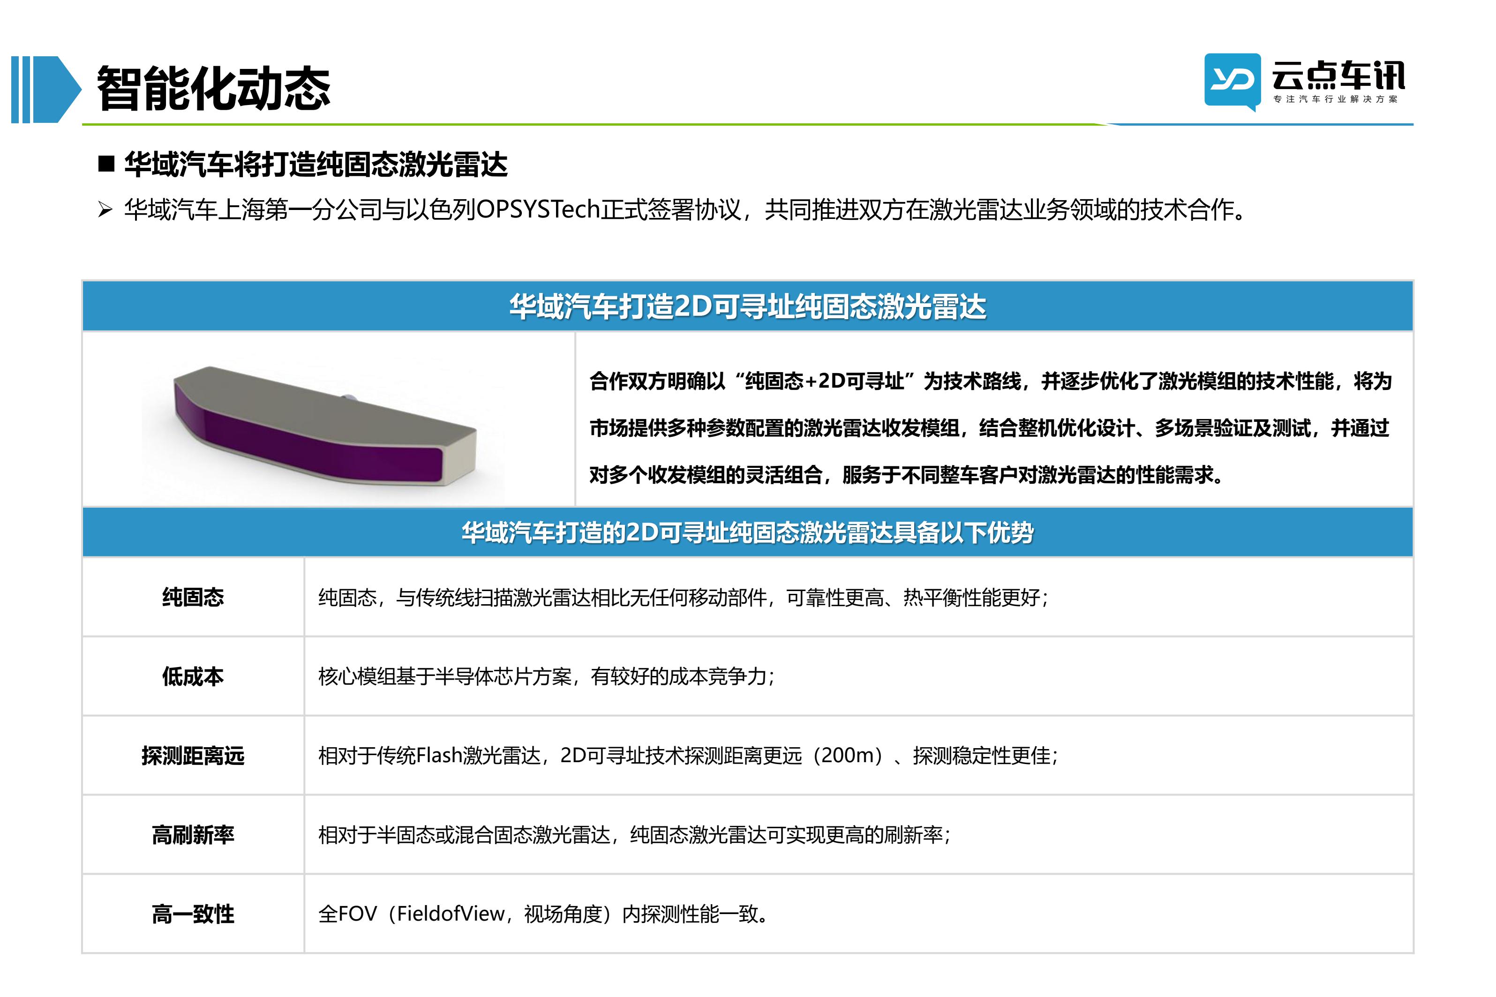Click the 高刷新率 row label

coord(193,834)
